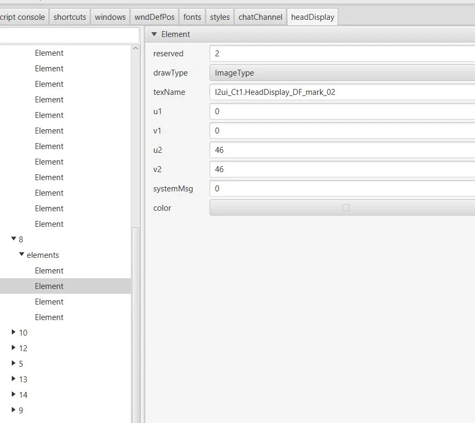Click the systemMsg property label
Image resolution: width=475 pixels, height=423 pixels.
tap(173, 189)
